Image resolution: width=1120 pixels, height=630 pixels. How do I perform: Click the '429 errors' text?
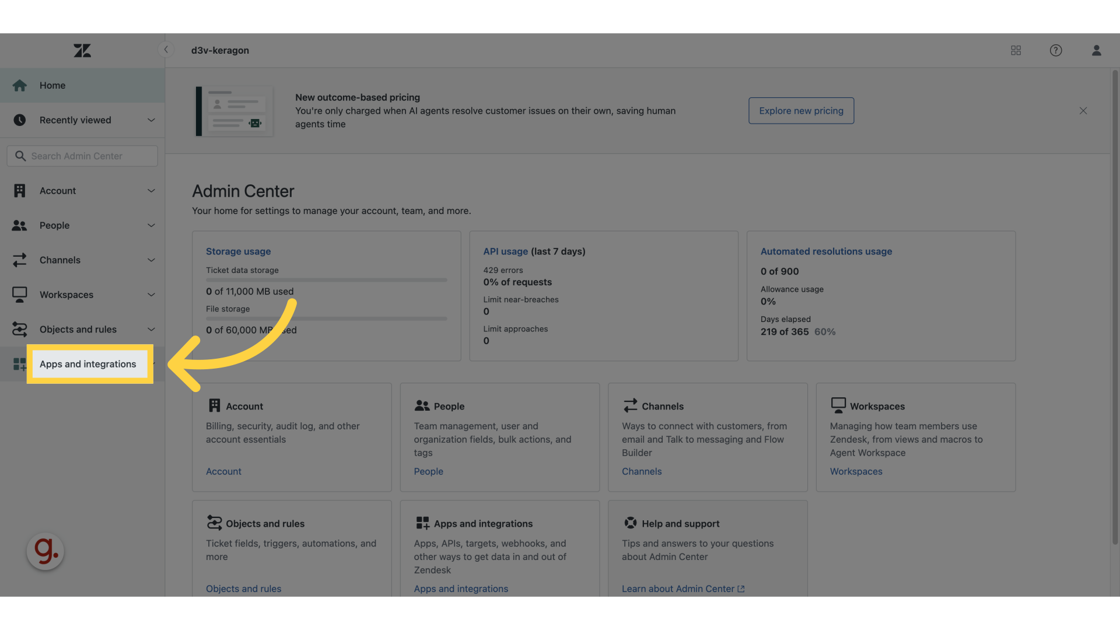point(503,270)
